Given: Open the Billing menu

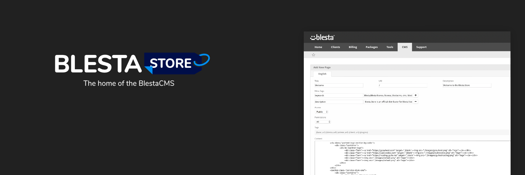Looking at the screenshot, I should coord(353,47).
